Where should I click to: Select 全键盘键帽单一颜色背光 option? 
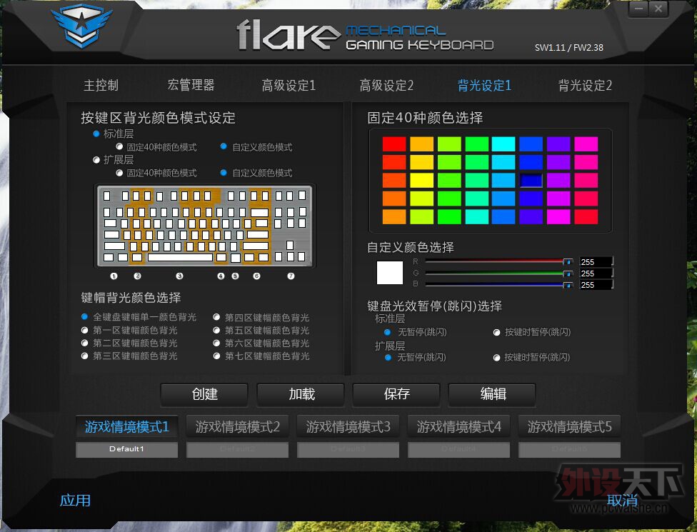pos(84,317)
